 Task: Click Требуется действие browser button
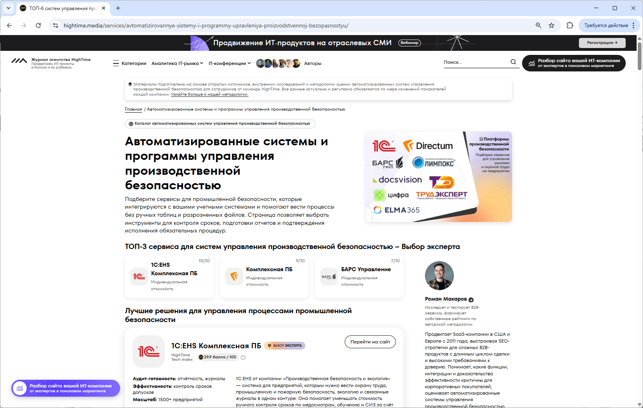point(606,25)
